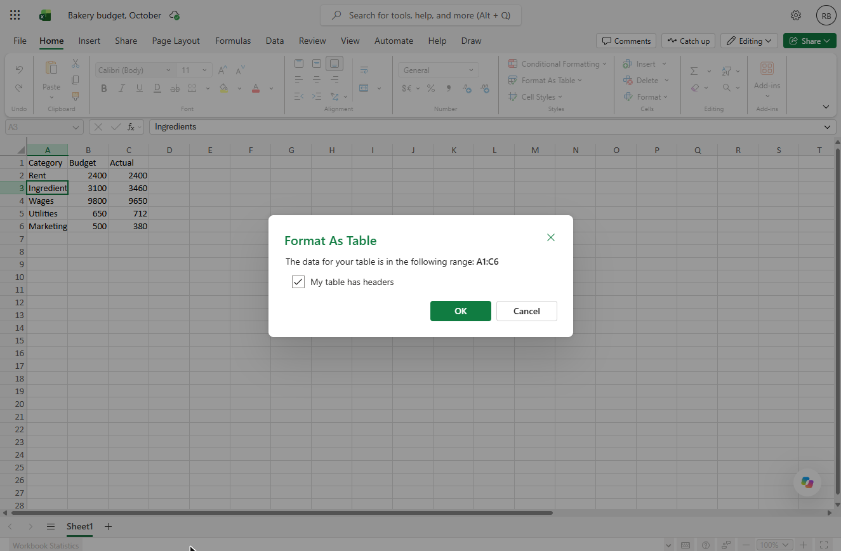Open the settings gear icon
The width and height of the screenshot is (841, 551).
(x=796, y=15)
